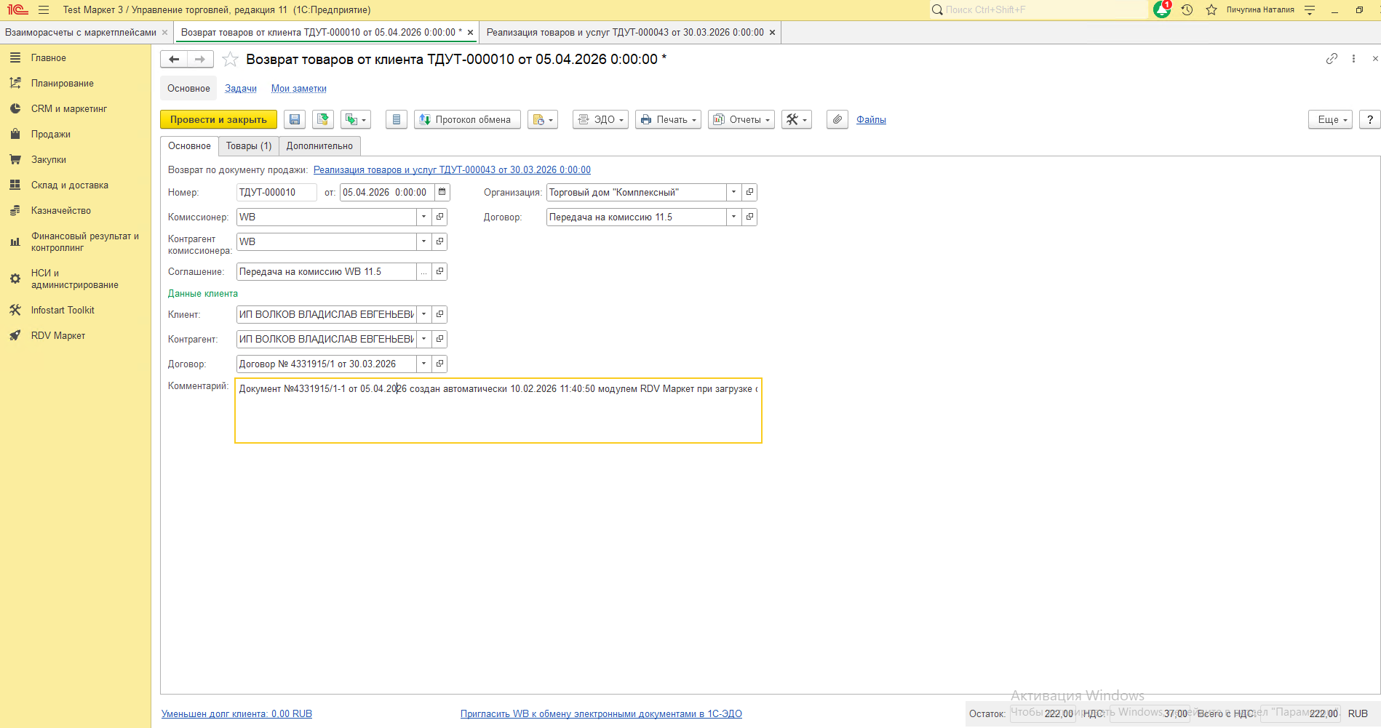Open the ЭДО dropdown menu

[x=600, y=119]
